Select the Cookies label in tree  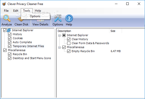tap(18, 38)
